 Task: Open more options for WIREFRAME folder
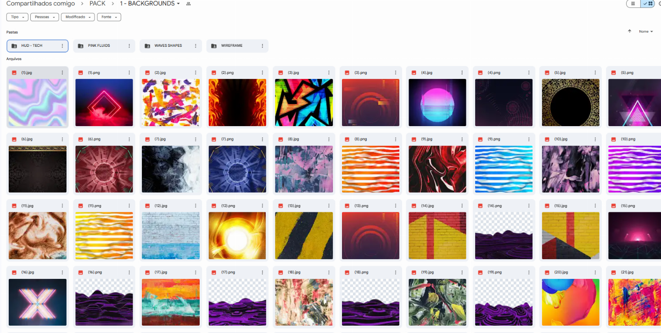pos(263,46)
